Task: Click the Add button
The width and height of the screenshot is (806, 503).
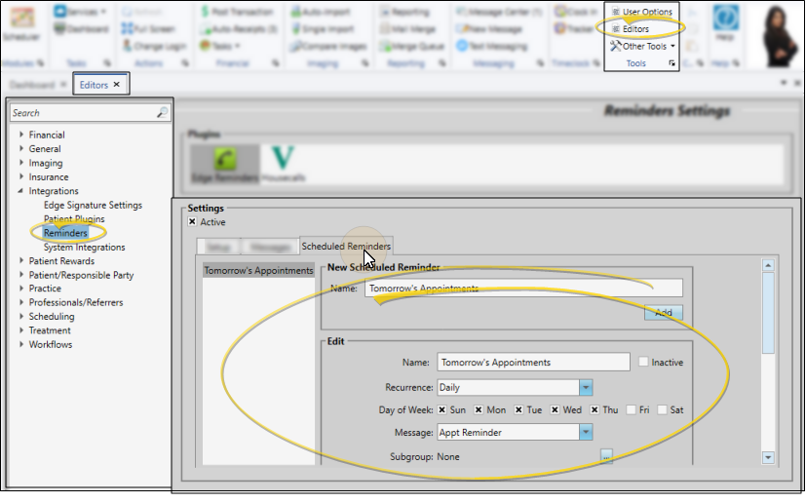Action: (x=663, y=313)
